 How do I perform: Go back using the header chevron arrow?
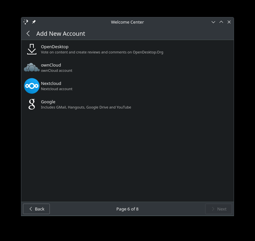point(28,33)
